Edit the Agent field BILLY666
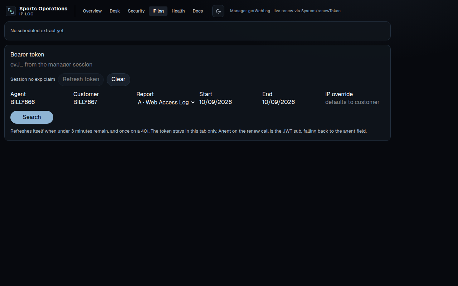The height and width of the screenshot is (286, 458). 40,102
